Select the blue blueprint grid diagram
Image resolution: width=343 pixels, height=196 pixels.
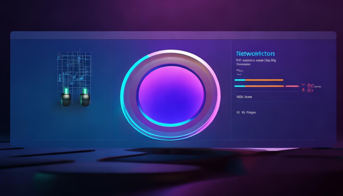click(x=74, y=69)
